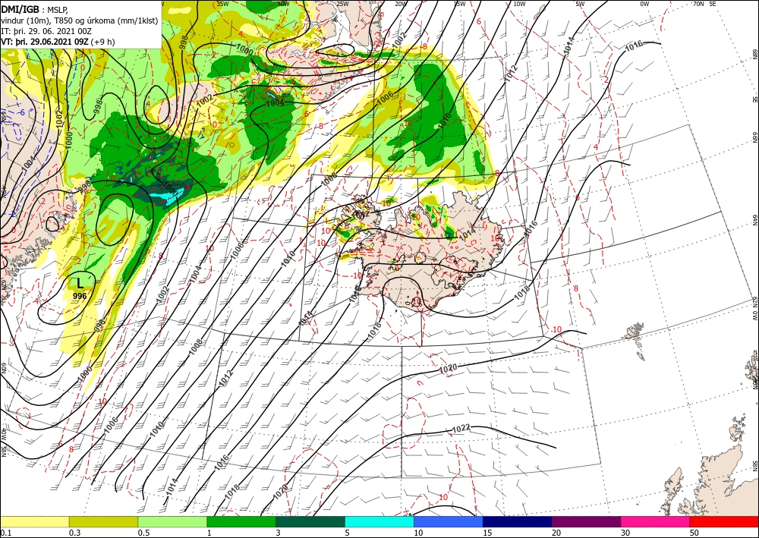759x538 pixels.
Task: Click the 10W longitude label
Action: coord(519,4)
